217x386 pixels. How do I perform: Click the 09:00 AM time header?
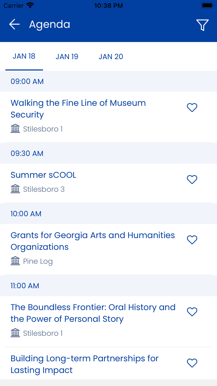pyautogui.click(x=27, y=81)
